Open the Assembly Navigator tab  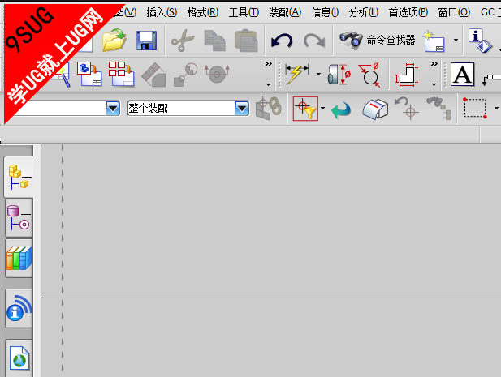(x=19, y=178)
